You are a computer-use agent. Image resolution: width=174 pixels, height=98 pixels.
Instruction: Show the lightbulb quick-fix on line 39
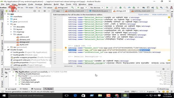pyautogui.click(x=66, y=48)
